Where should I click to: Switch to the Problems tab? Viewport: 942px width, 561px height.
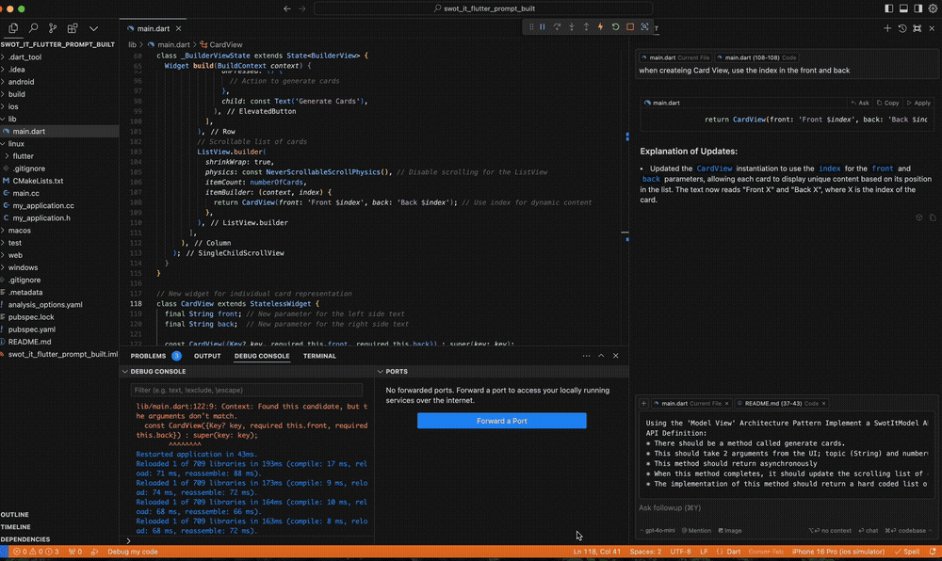click(149, 356)
